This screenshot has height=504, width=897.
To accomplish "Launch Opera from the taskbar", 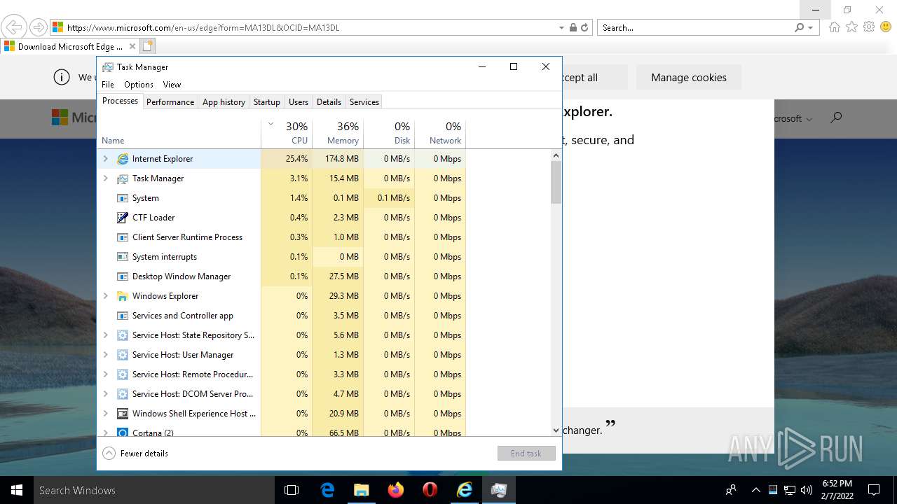I will point(430,490).
